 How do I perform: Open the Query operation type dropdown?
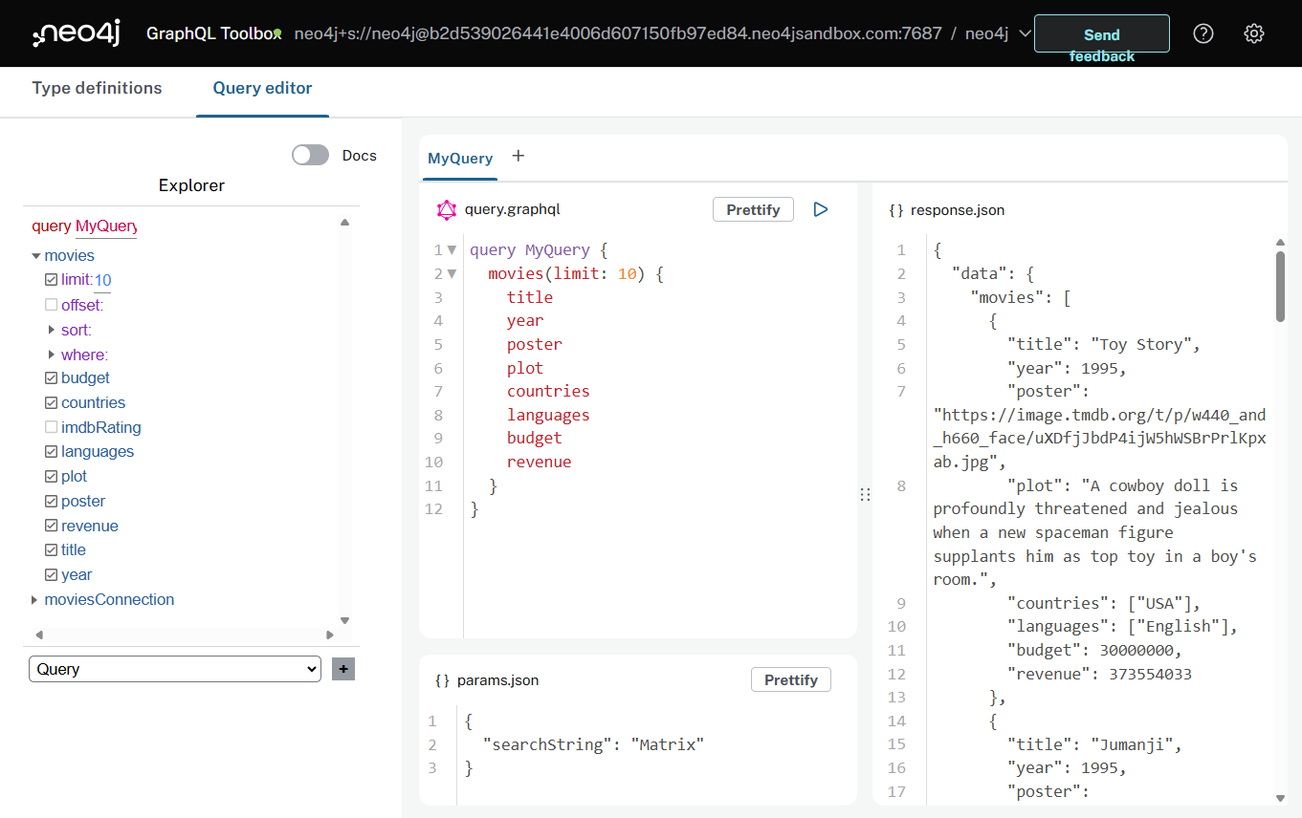(x=175, y=669)
